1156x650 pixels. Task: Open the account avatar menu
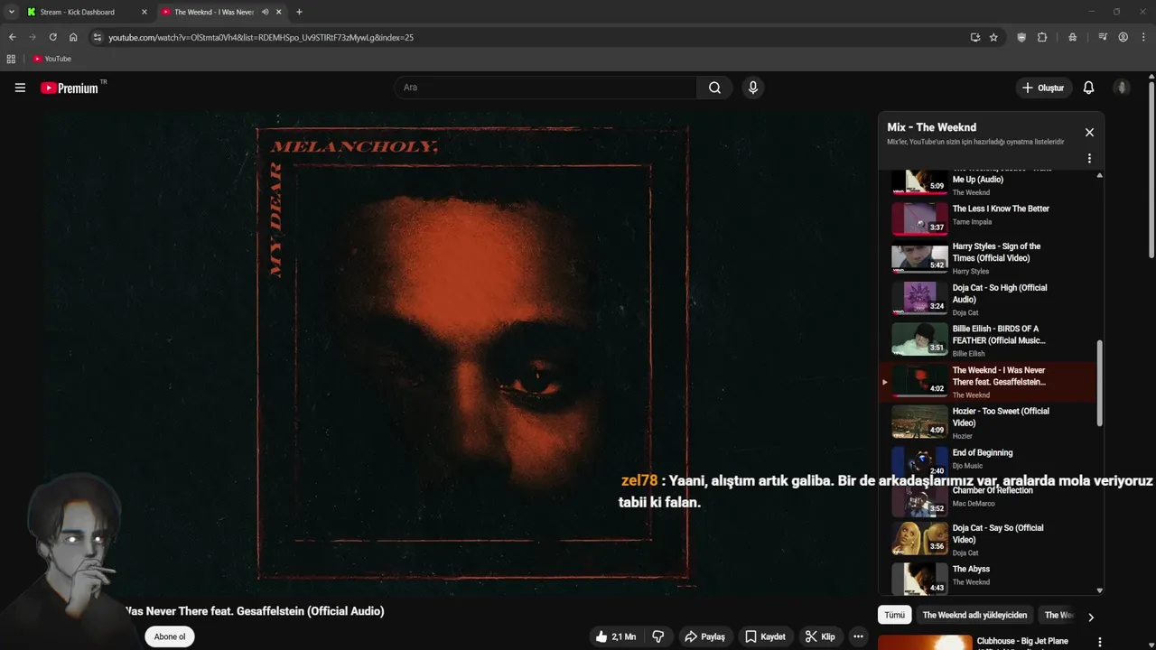point(1122,88)
